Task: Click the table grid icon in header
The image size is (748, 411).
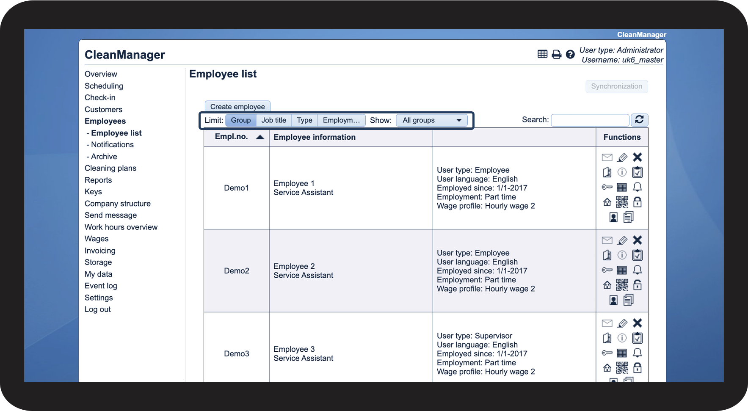Action: [542, 54]
